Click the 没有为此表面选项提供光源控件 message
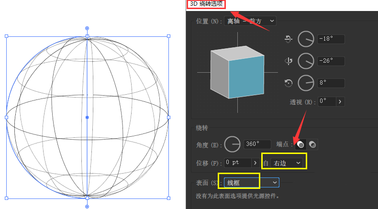The width and height of the screenshot is (378, 209). [237, 196]
